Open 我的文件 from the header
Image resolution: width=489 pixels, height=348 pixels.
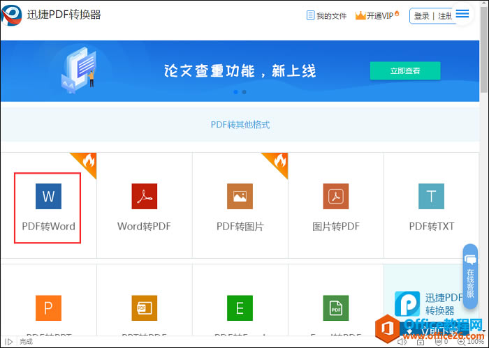coord(331,16)
